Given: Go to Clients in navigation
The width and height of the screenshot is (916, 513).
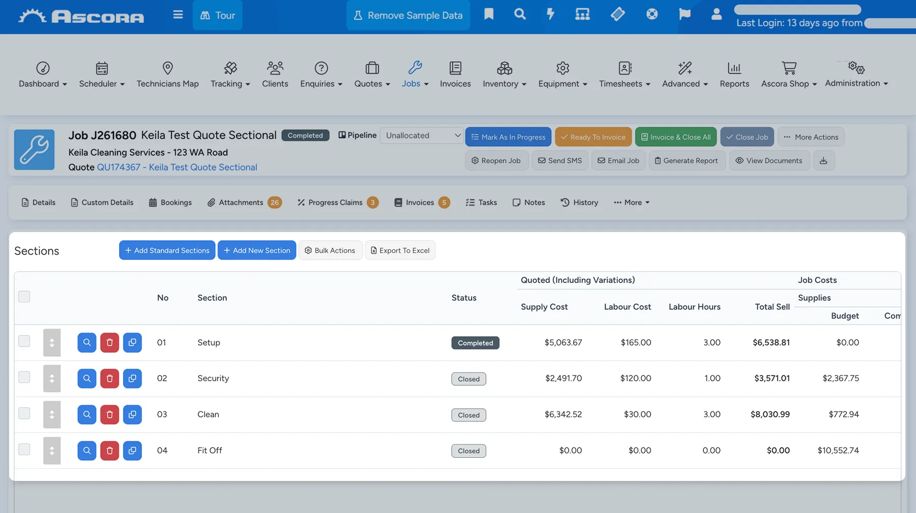Looking at the screenshot, I should (275, 74).
